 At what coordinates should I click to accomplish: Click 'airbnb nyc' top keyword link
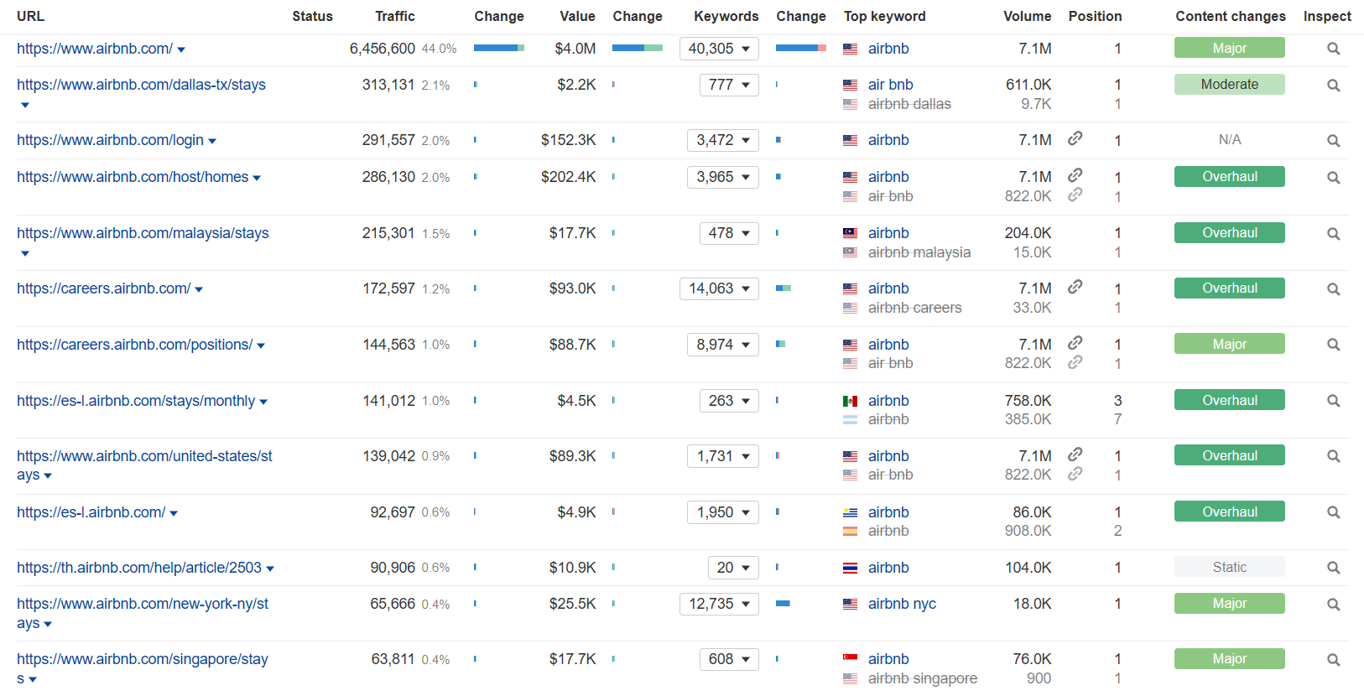click(902, 604)
